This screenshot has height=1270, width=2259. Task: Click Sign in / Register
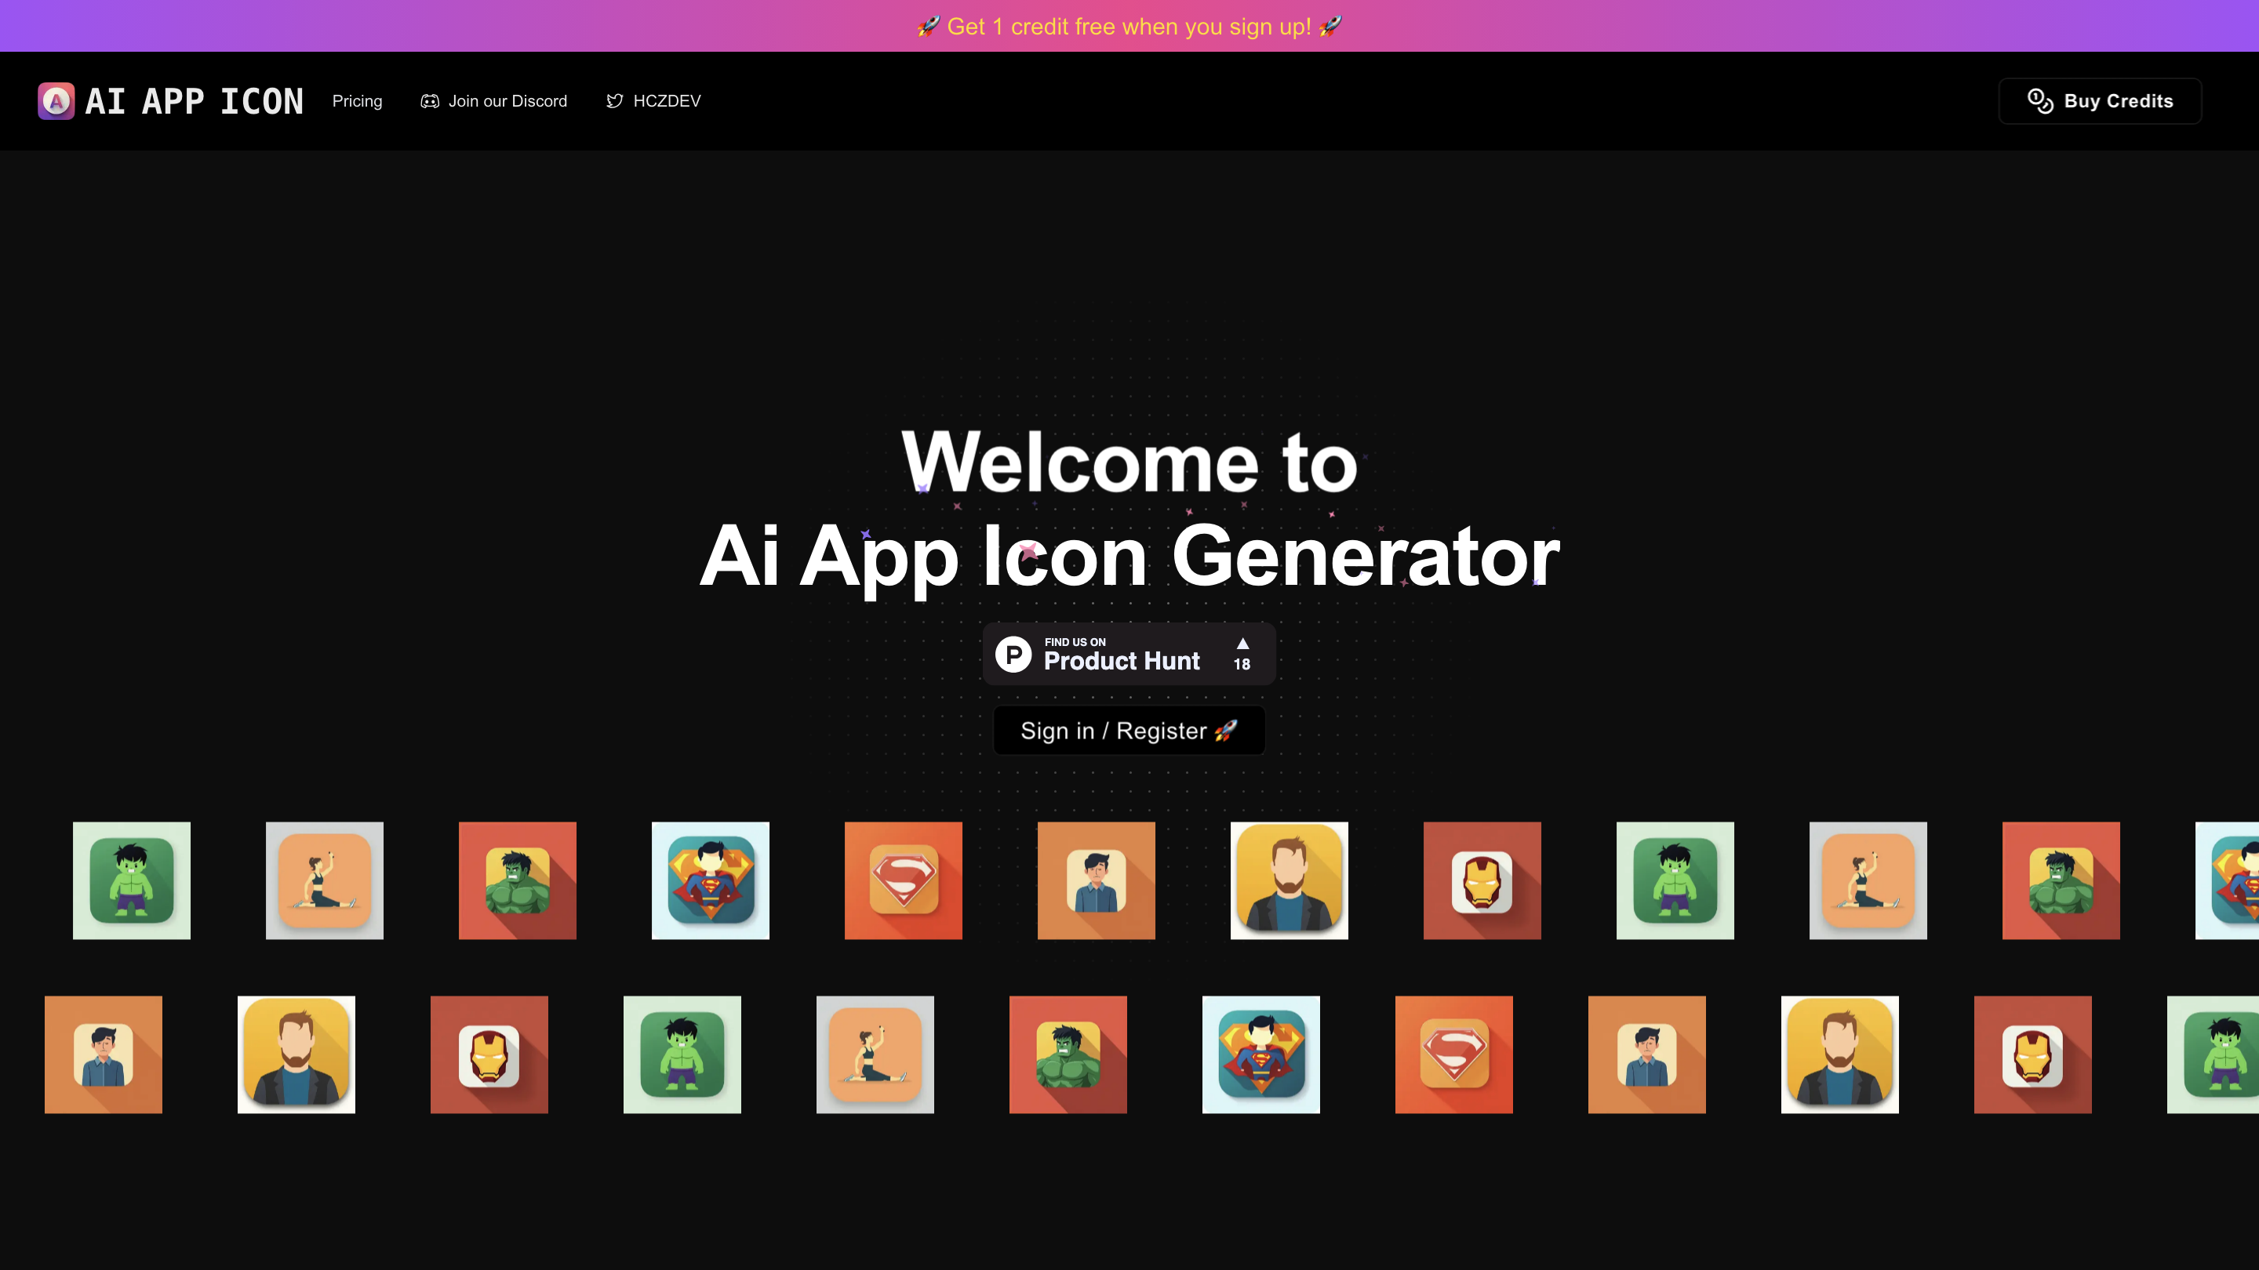point(1129,730)
